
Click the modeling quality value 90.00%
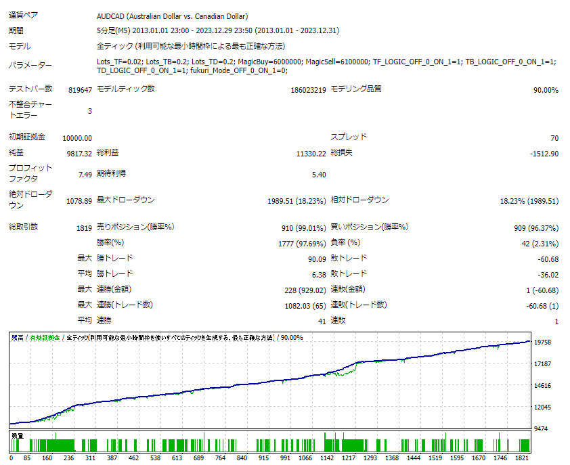point(546,90)
